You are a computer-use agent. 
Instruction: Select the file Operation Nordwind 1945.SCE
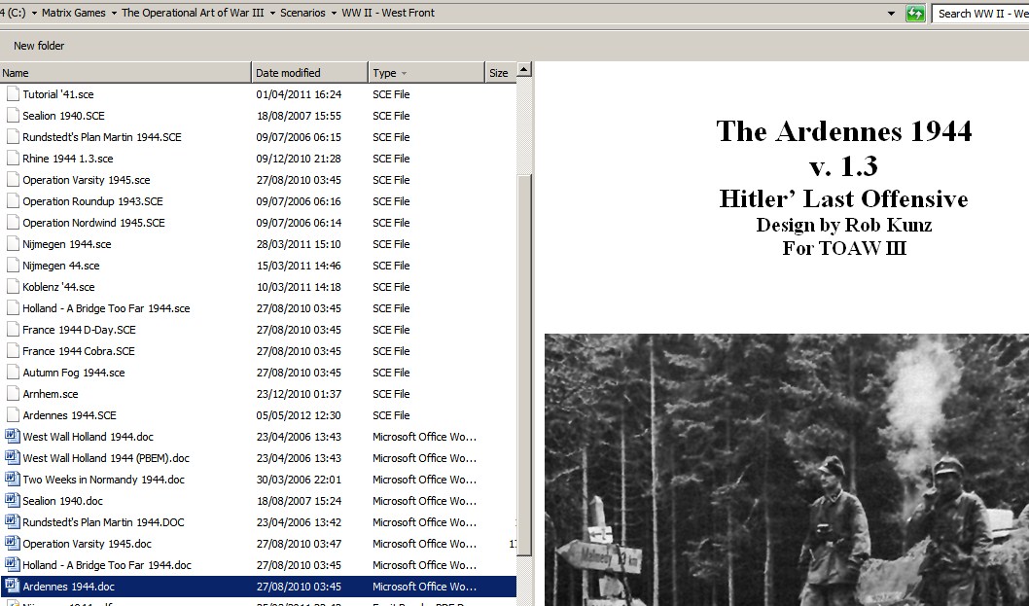click(93, 223)
